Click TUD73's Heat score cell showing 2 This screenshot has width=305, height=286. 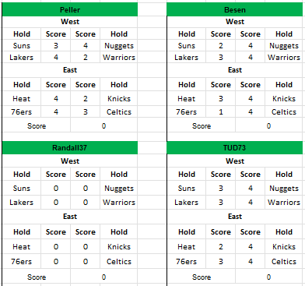[221, 246]
